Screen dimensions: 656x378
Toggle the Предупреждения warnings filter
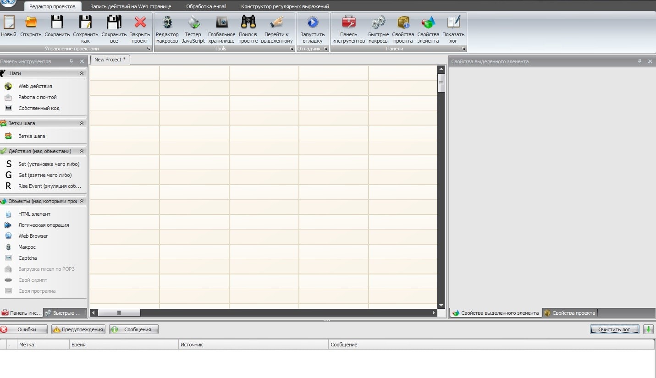point(78,329)
